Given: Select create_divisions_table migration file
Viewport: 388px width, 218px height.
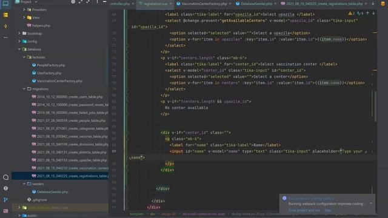Looking at the screenshot, I should tap(70, 144).
